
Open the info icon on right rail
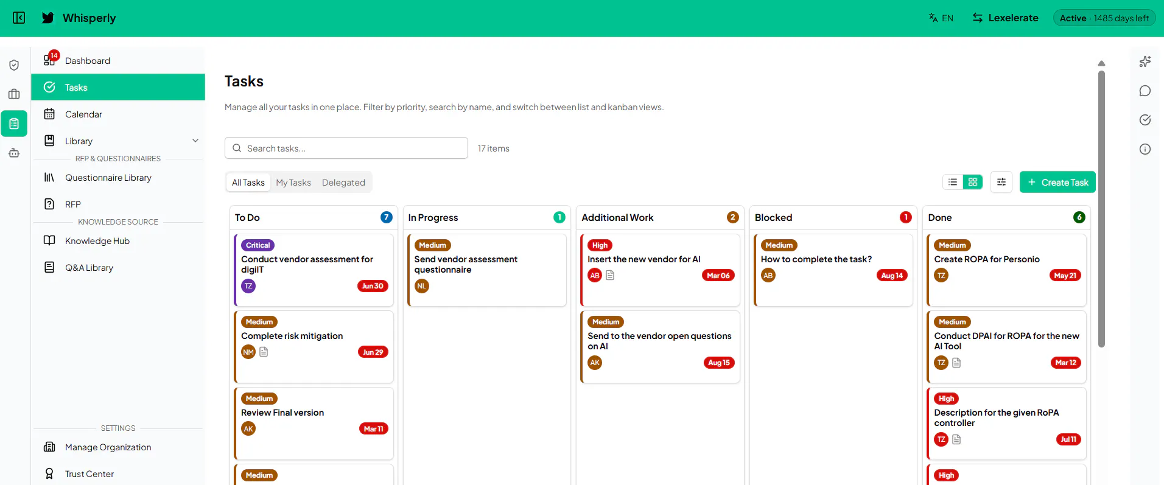point(1145,149)
